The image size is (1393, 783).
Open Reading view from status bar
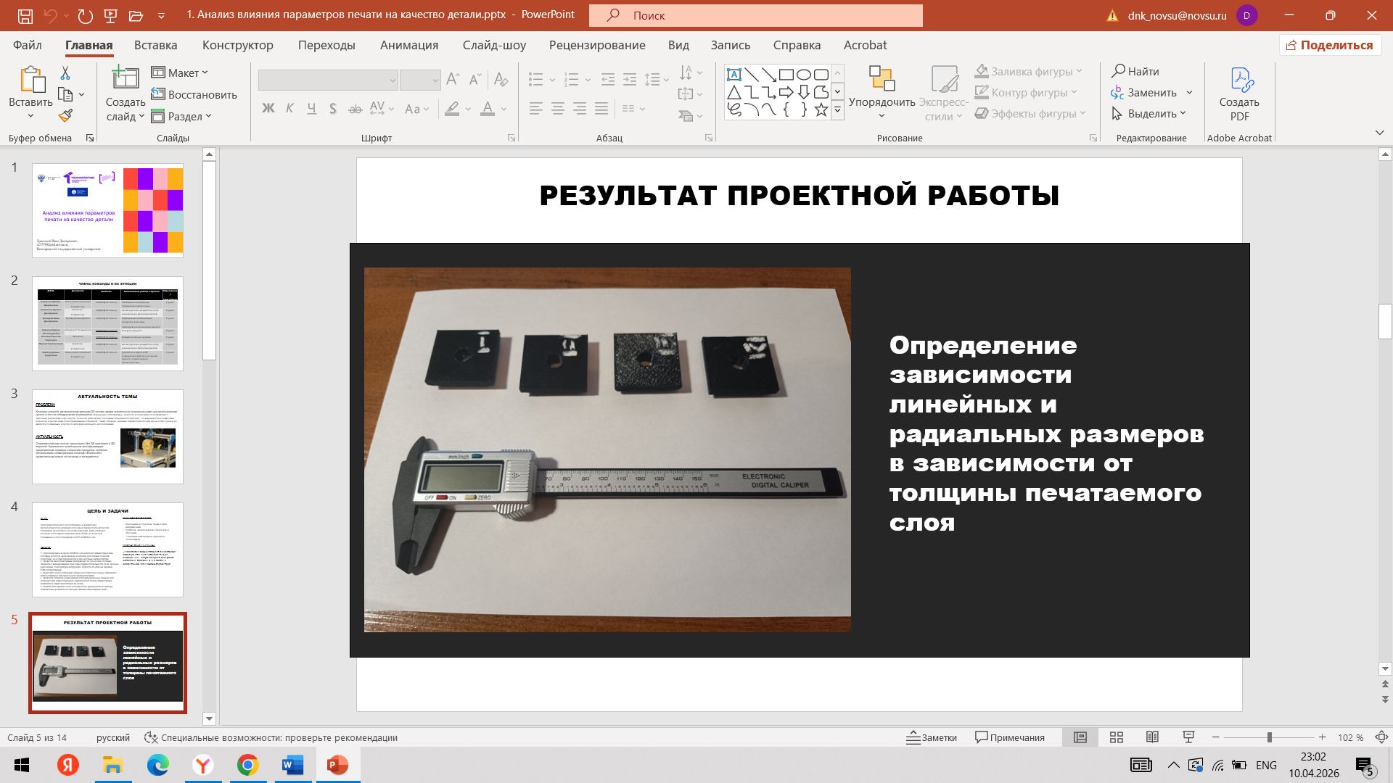coord(1152,737)
